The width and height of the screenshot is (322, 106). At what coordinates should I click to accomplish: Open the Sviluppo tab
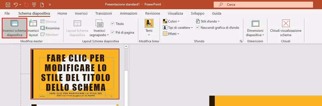click(198, 13)
